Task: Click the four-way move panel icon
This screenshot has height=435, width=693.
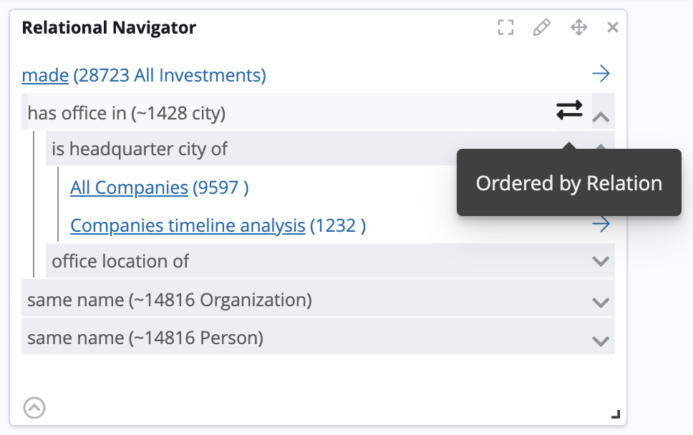Action: point(578,28)
